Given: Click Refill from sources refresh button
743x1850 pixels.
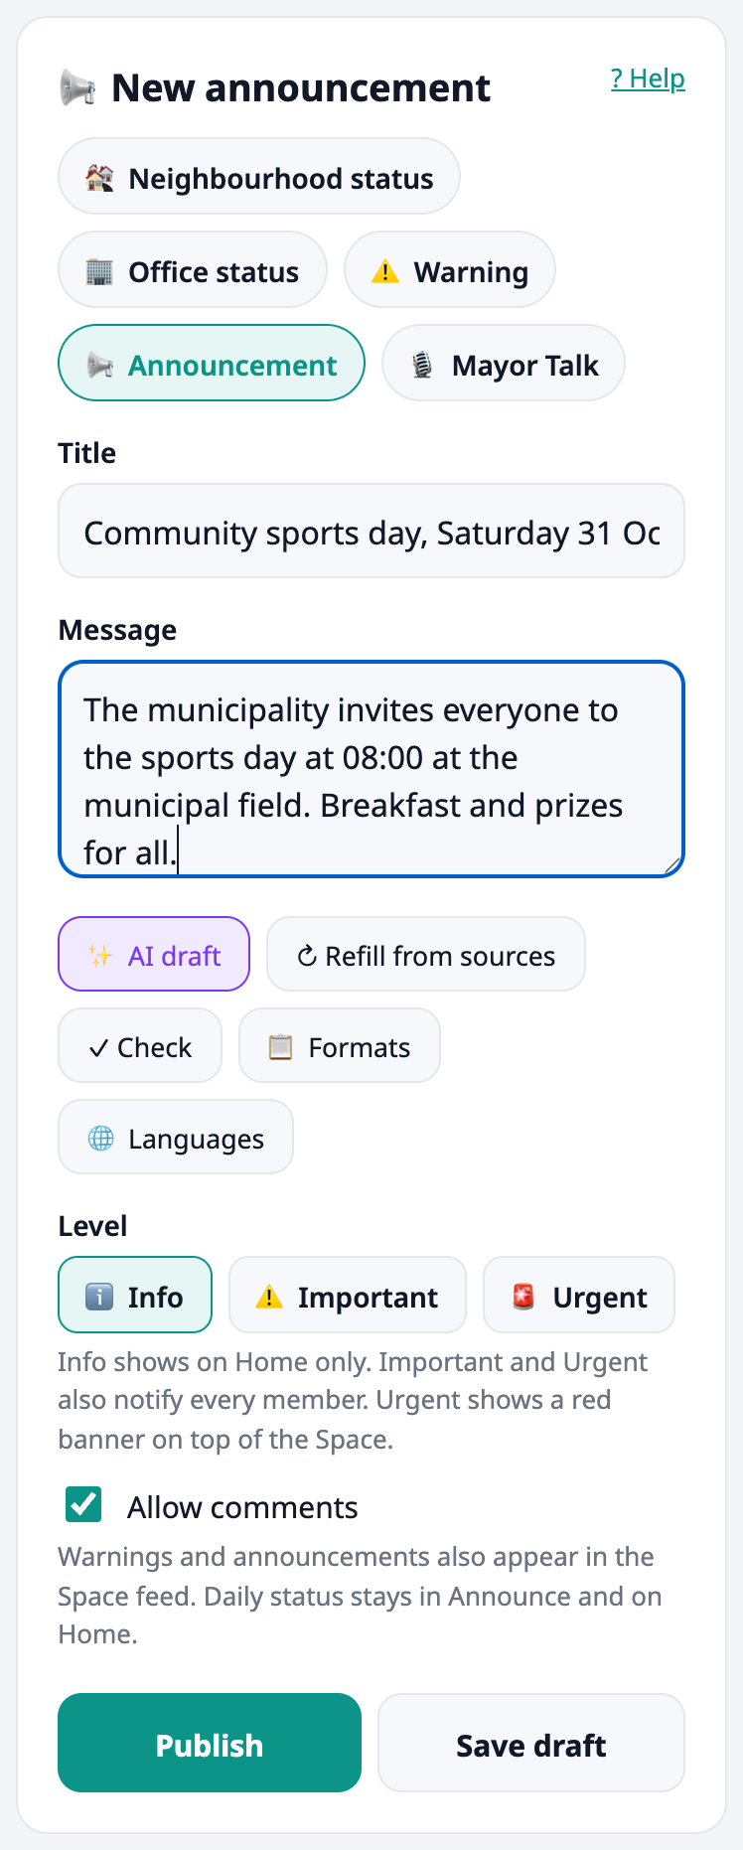Looking at the screenshot, I should click(x=426, y=955).
